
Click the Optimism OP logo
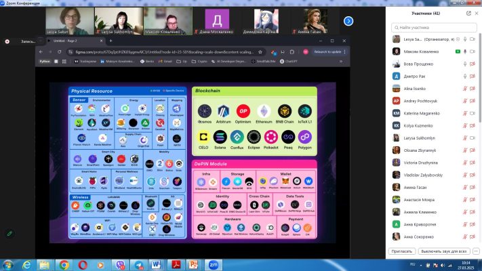[243, 111]
